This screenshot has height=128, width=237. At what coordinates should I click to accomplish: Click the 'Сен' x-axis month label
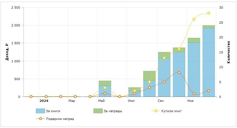161,101
